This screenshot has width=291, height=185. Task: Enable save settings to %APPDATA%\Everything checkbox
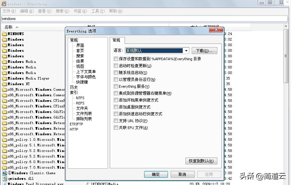pos(116,59)
